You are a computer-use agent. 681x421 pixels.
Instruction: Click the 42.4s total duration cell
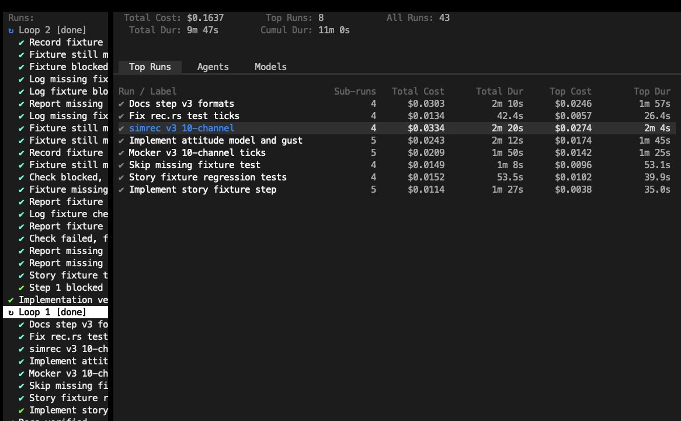(510, 116)
